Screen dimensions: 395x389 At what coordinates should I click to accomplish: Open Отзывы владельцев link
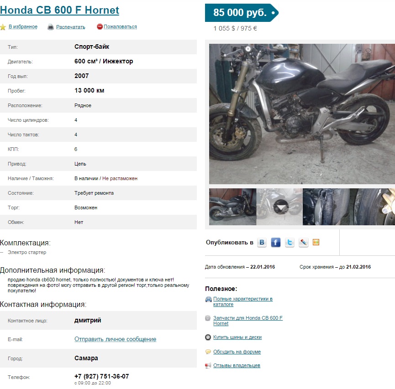(x=237, y=365)
